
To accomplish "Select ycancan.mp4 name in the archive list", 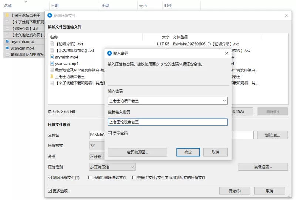I will 67,63.
